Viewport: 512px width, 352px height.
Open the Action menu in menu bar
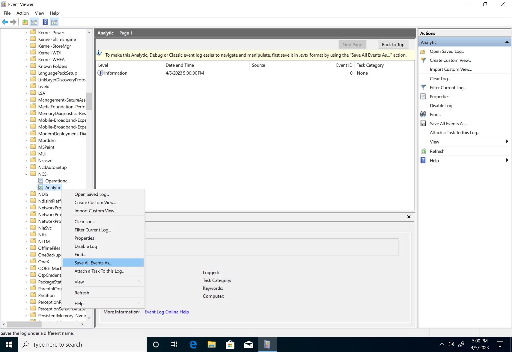coord(22,13)
